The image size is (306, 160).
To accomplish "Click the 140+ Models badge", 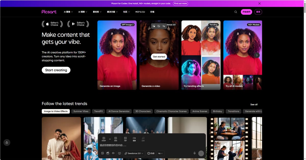I will point(253,25).
